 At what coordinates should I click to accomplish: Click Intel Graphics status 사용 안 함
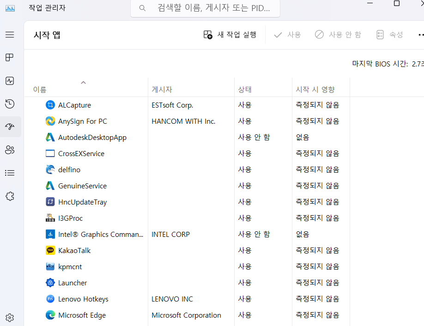(254, 234)
